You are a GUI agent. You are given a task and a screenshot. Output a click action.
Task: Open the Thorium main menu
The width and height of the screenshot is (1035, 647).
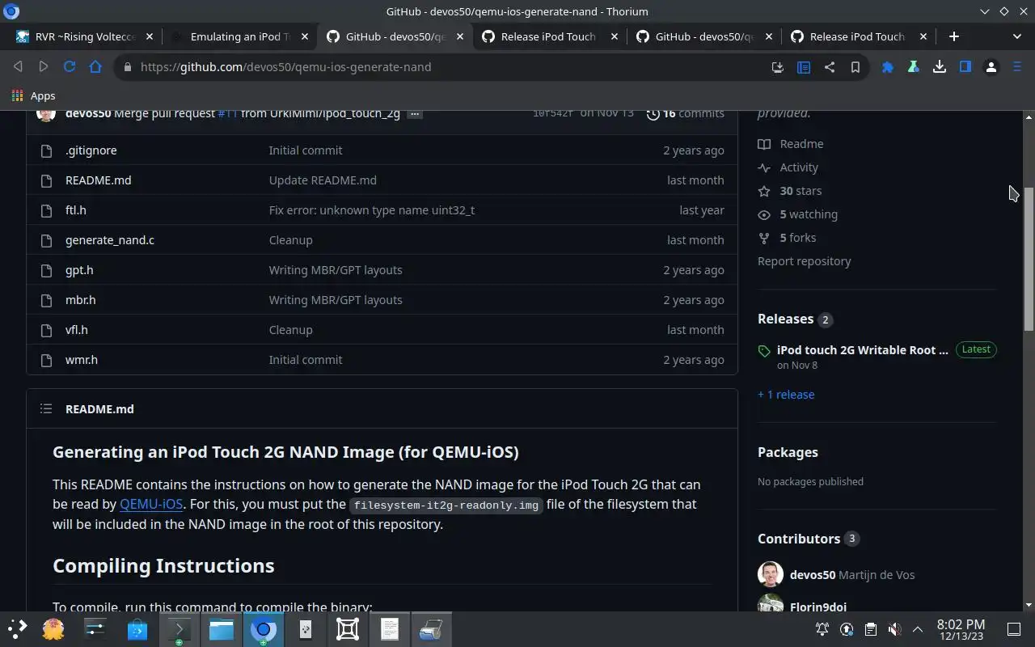(x=1017, y=67)
